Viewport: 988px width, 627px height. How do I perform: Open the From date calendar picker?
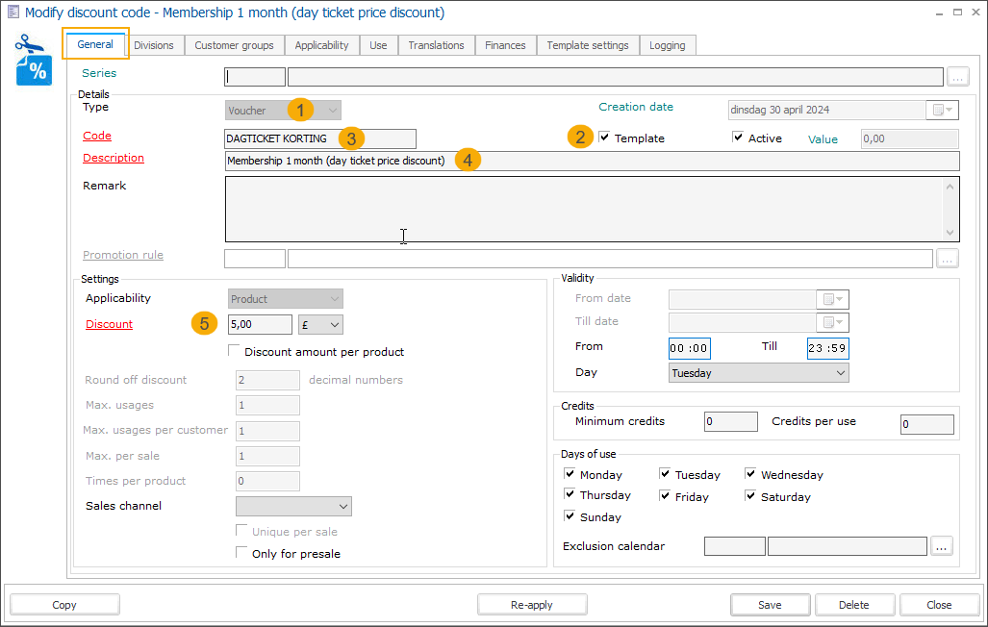[832, 299]
